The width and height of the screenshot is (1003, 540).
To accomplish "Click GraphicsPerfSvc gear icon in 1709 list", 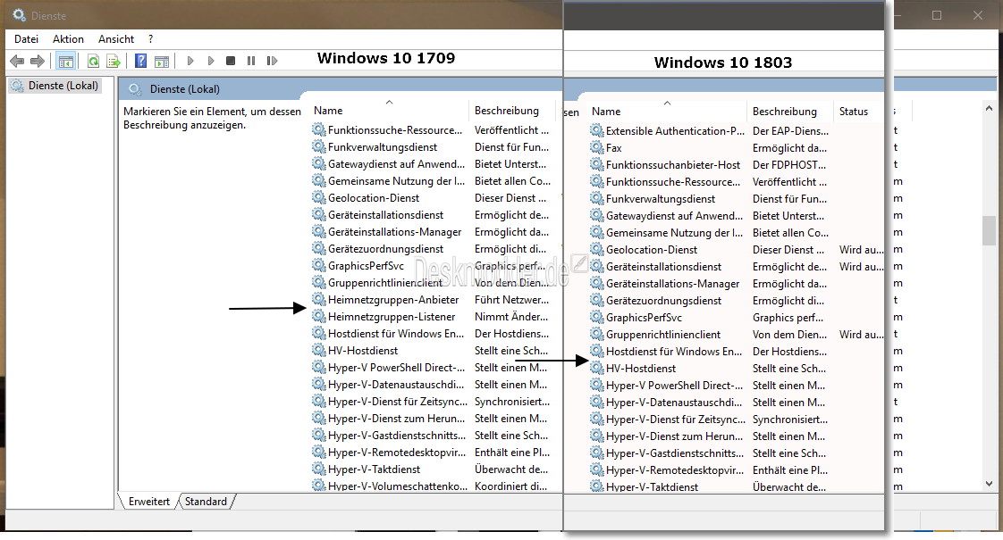I will [x=318, y=265].
